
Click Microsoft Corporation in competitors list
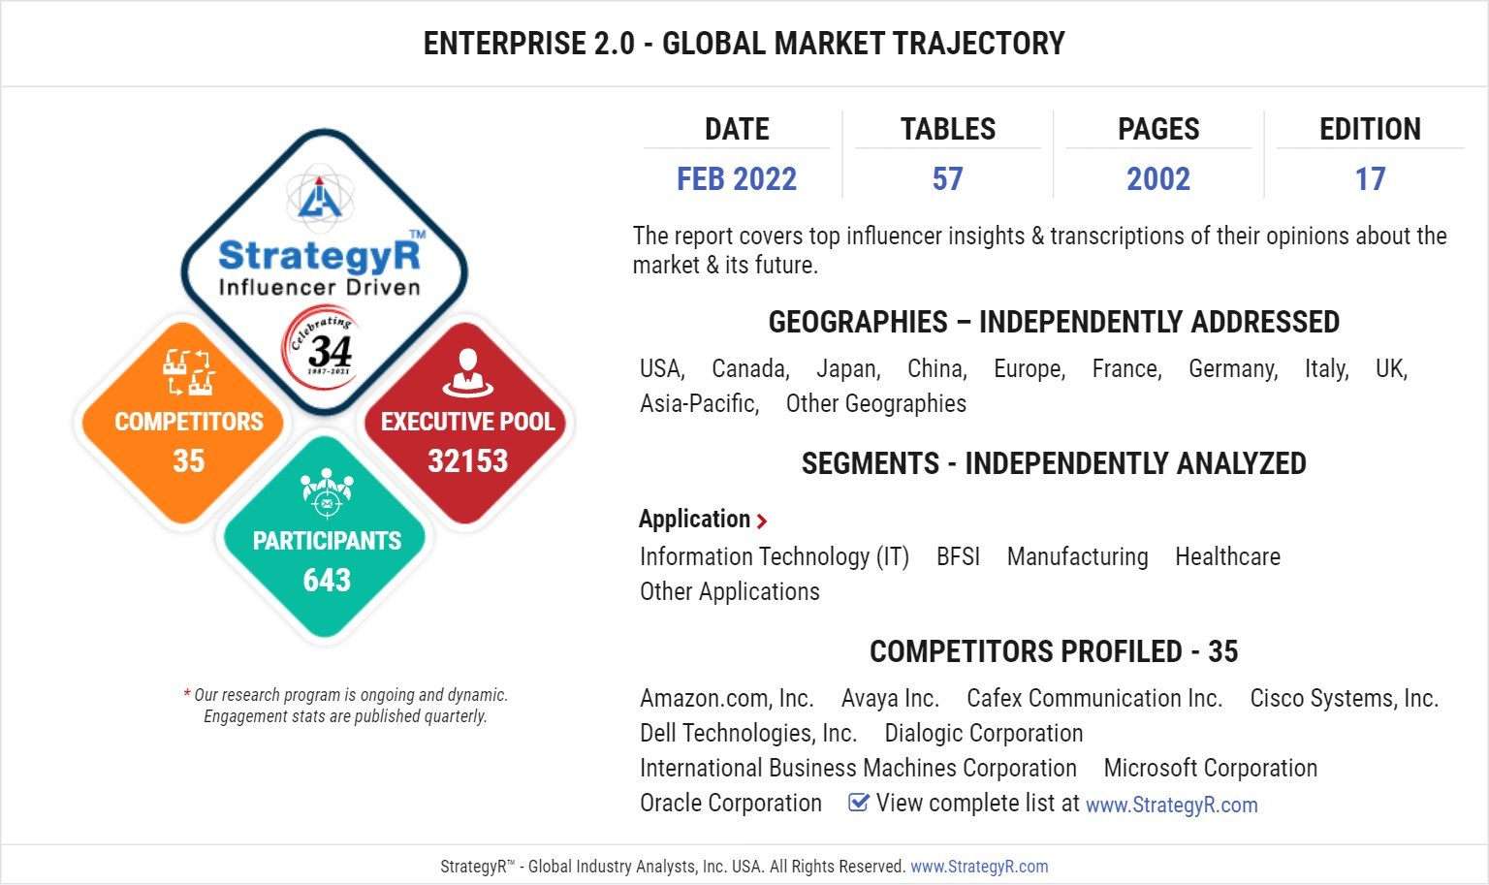click(x=1210, y=769)
